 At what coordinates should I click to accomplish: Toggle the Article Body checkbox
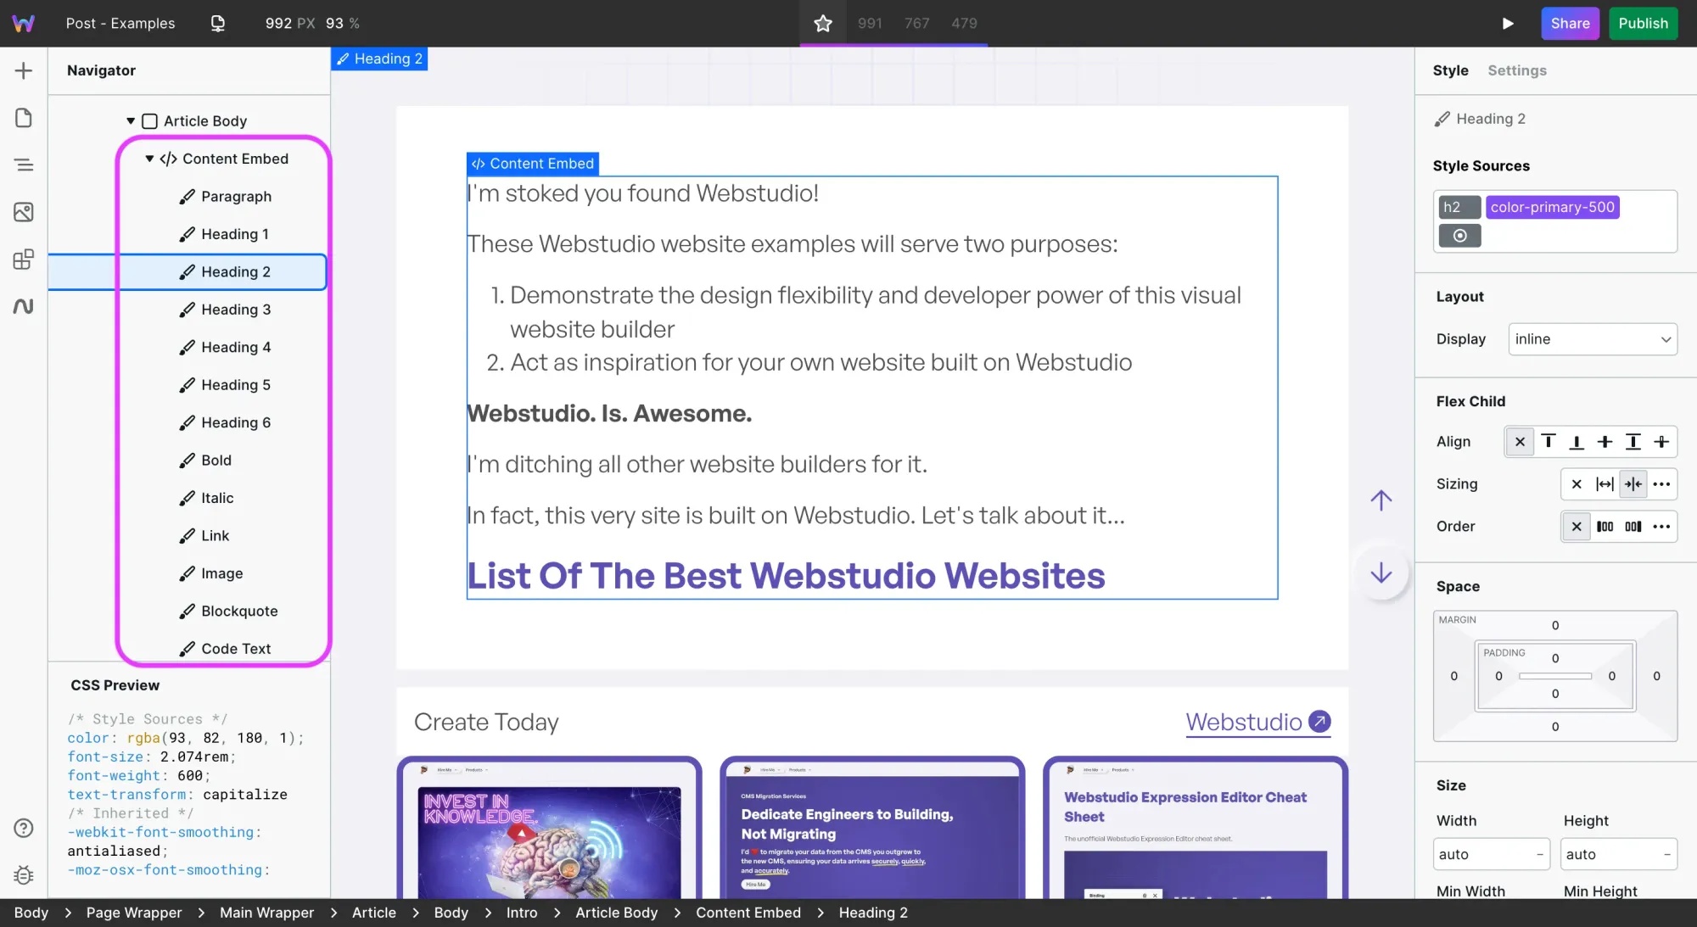pos(149,120)
